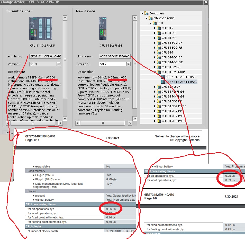Click left arrow of current device horizontal scrollbar
Viewport: 245px width, 239px height.
8,123
